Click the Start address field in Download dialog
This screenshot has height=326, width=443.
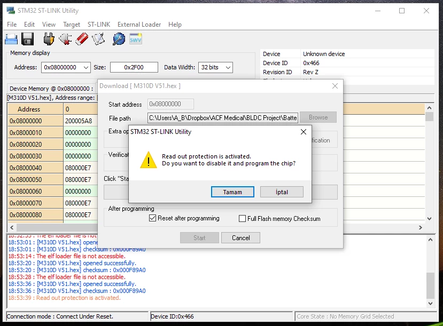(170, 104)
